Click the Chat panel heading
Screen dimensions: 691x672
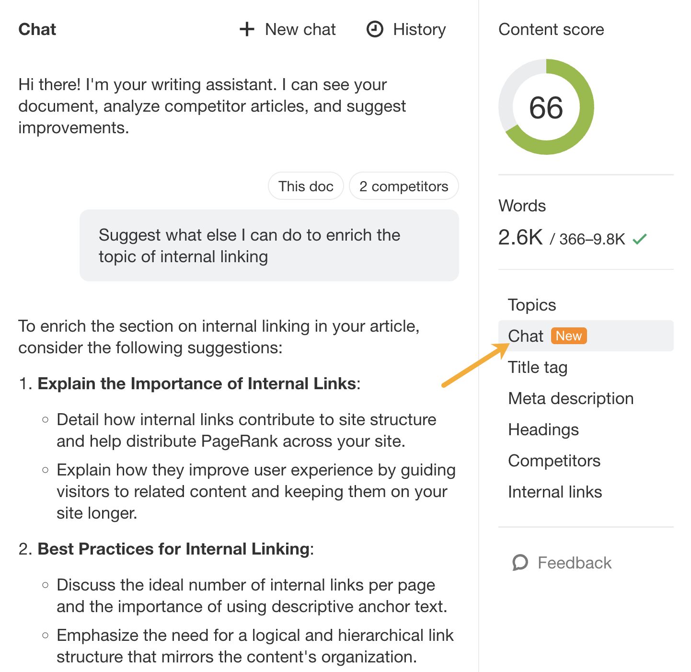[x=37, y=29]
